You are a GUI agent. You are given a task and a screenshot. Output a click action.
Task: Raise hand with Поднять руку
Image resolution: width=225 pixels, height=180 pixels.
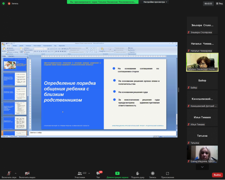(x=137, y=175)
